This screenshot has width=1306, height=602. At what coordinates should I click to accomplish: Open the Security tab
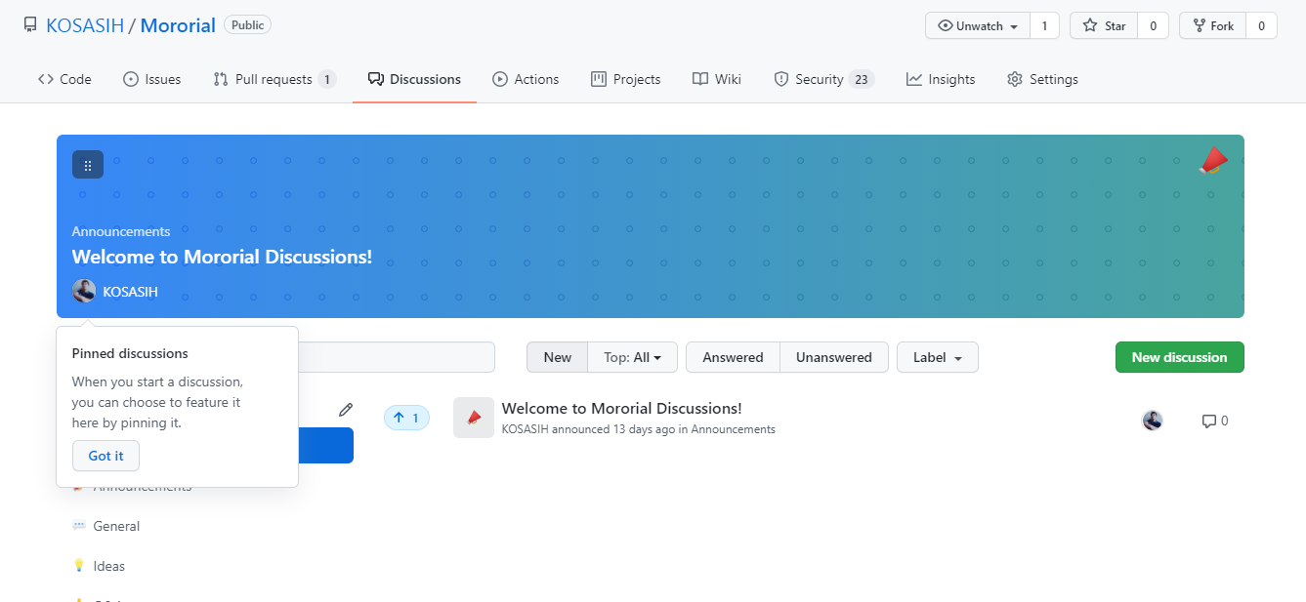point(823,79)
